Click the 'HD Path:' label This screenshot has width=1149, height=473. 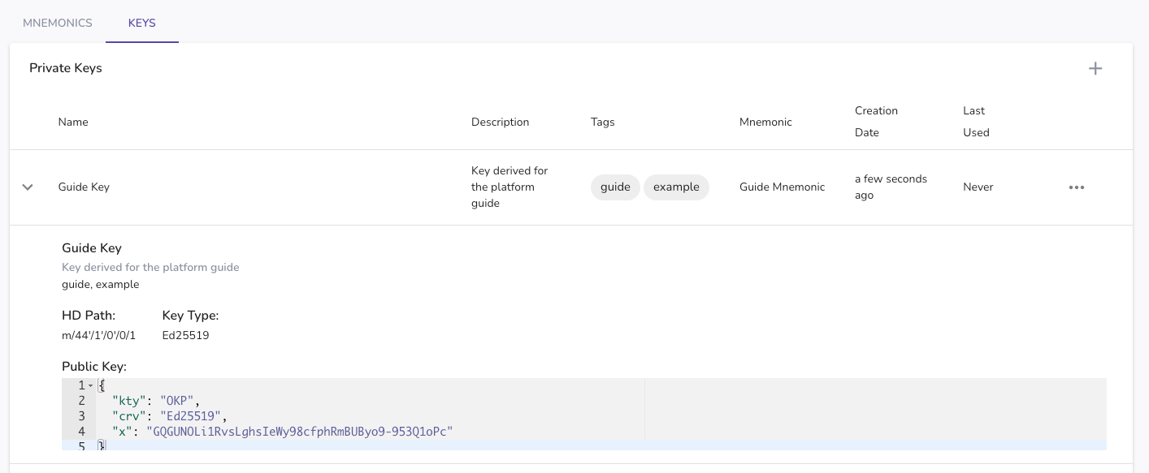(x=89, y=316)
